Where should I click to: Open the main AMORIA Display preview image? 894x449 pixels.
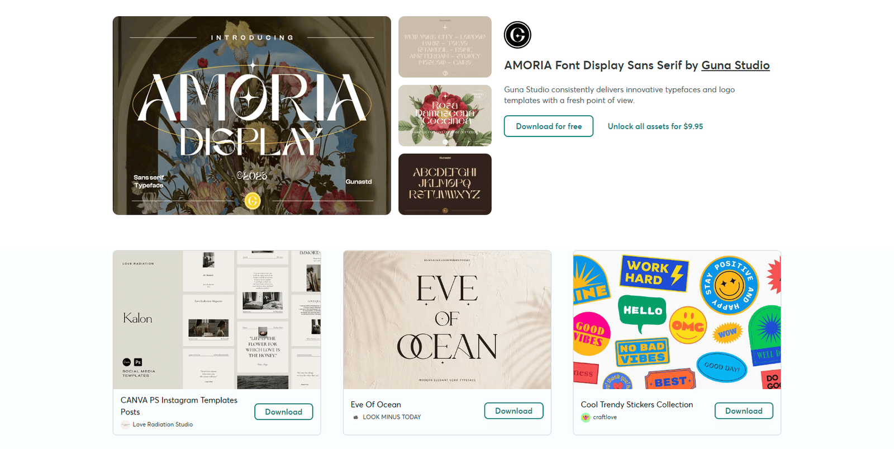tap(252, 116)
